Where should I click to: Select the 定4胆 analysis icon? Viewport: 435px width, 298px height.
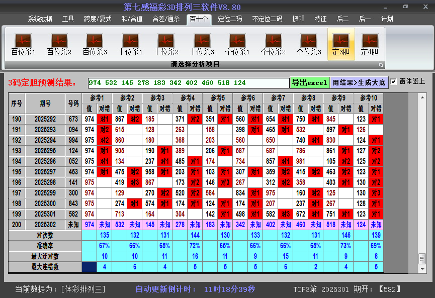tap(370, 44)
